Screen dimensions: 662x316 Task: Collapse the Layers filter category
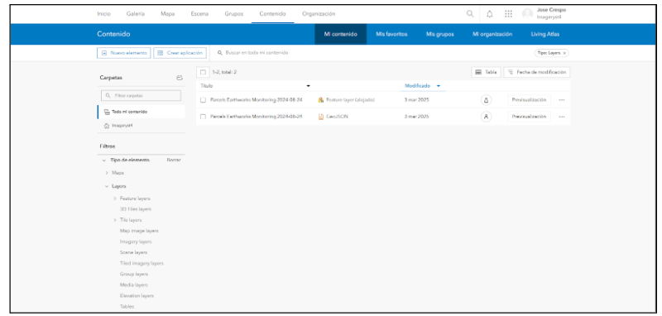click(107, 186)
